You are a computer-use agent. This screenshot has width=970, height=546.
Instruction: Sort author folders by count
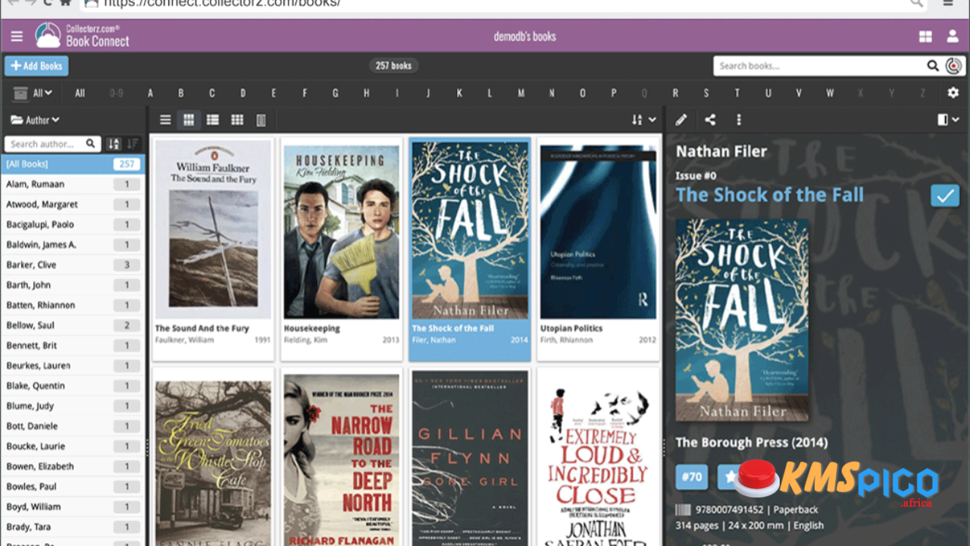coord(133,143)
